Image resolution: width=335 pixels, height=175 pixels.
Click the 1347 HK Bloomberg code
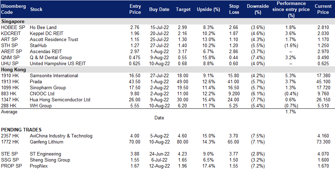10,100
